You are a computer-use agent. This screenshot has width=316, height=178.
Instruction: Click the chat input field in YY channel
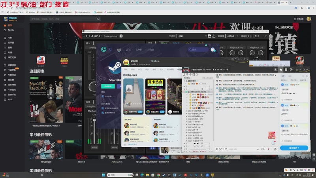[x=242, y=149]
